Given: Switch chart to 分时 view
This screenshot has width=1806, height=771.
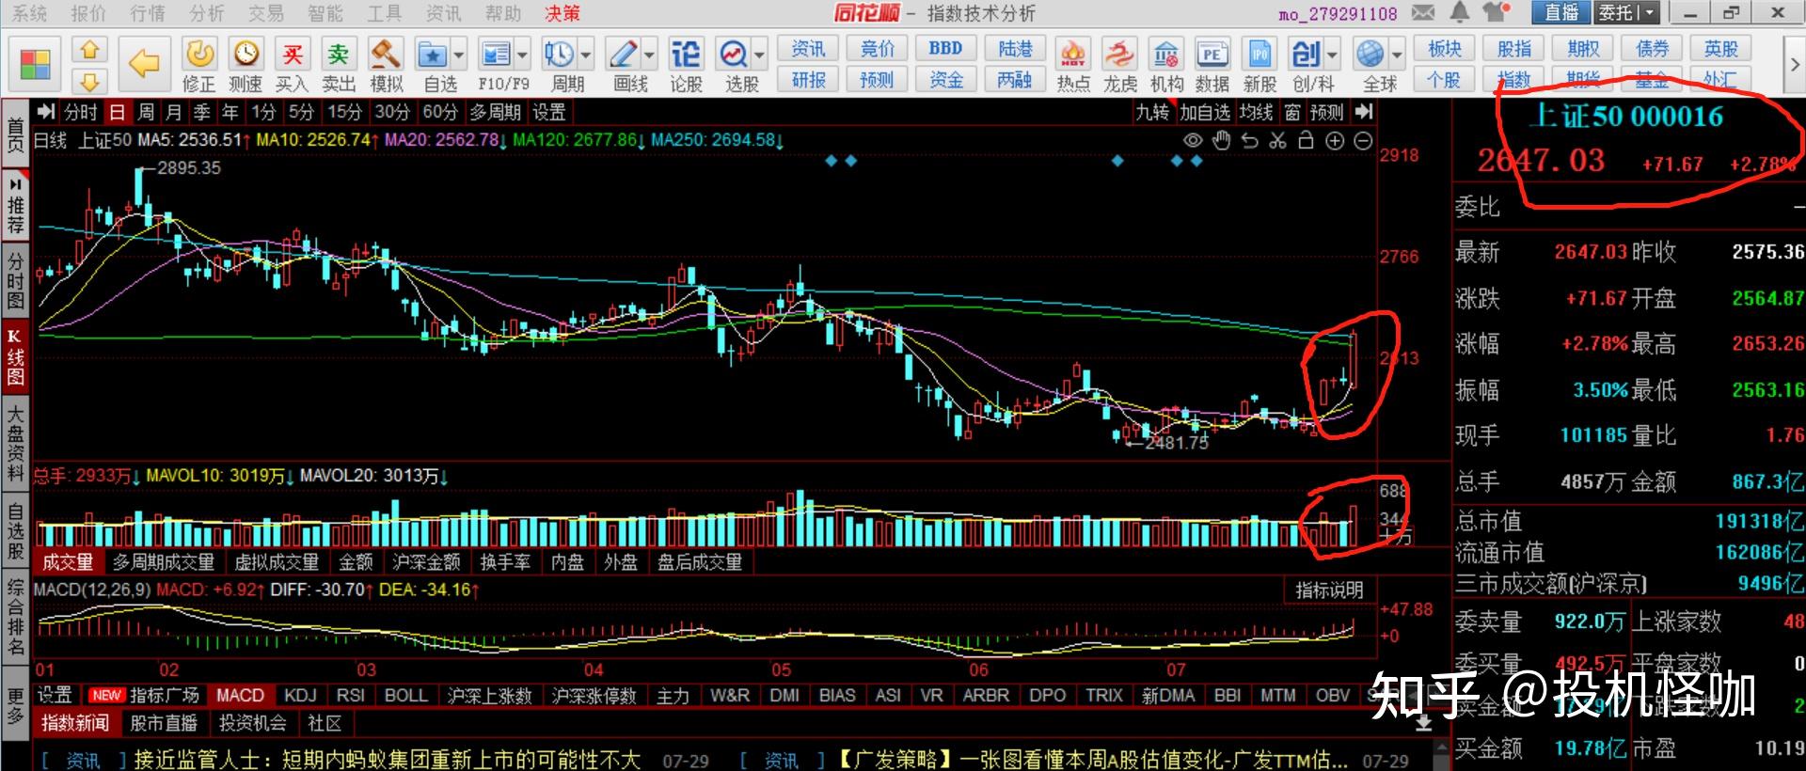Looking at the screenshot, I should click(81, 113).
